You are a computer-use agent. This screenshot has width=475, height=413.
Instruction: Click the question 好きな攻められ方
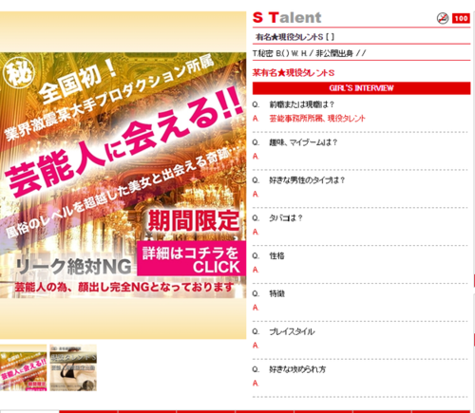297,369
